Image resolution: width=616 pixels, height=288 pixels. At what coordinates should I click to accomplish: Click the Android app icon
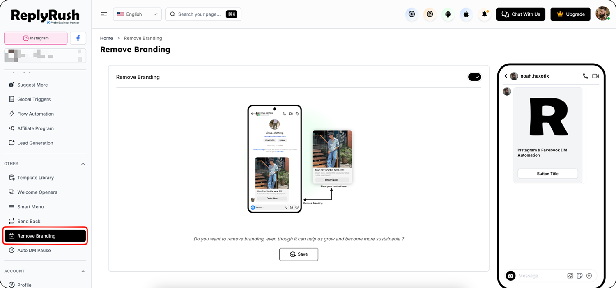tap(448, 14)
